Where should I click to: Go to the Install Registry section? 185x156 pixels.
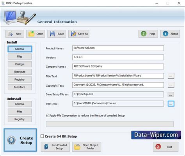20,80
